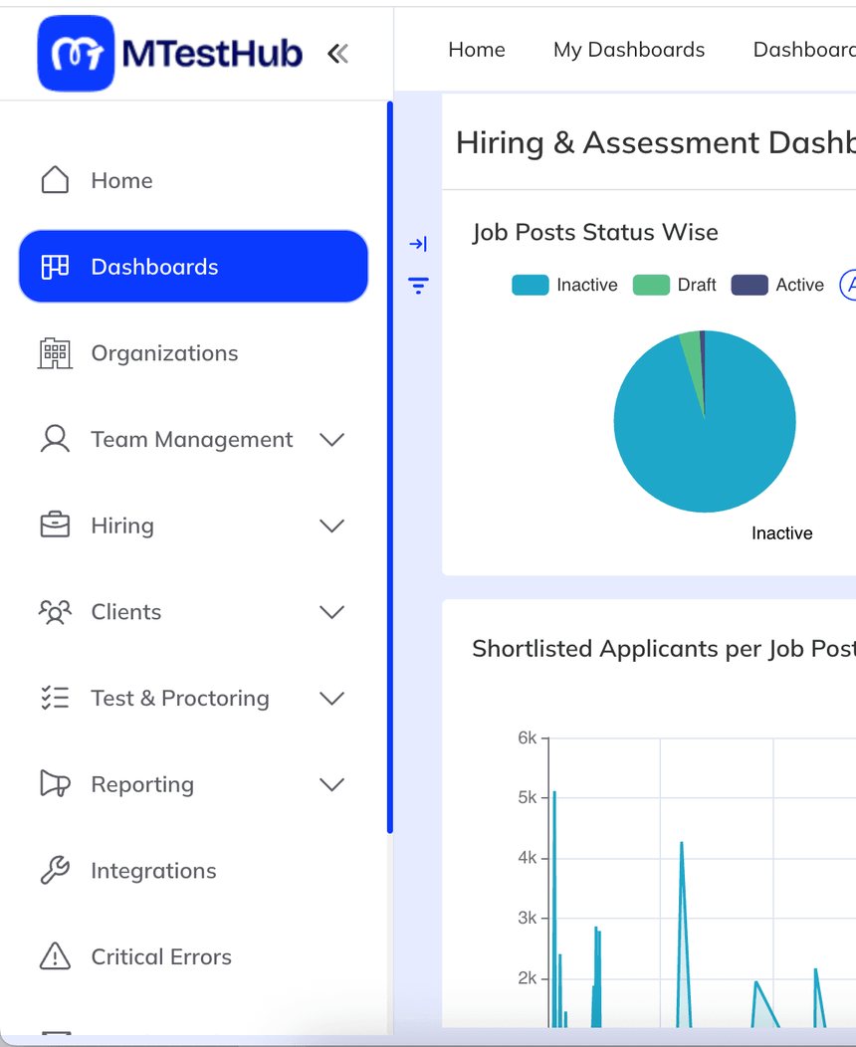Click the Active legend label
The image size is (856, 1047).
point(799,285)
